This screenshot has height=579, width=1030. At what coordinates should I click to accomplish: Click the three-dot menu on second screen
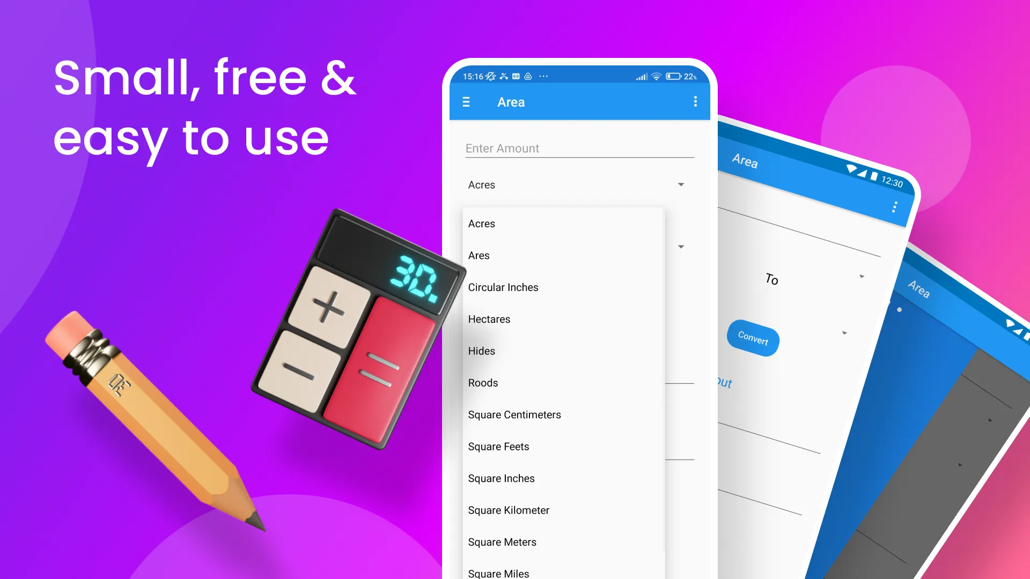pos(893,206)
